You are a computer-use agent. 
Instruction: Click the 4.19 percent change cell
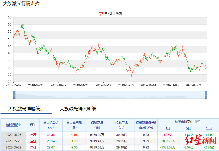coord(74,135)
